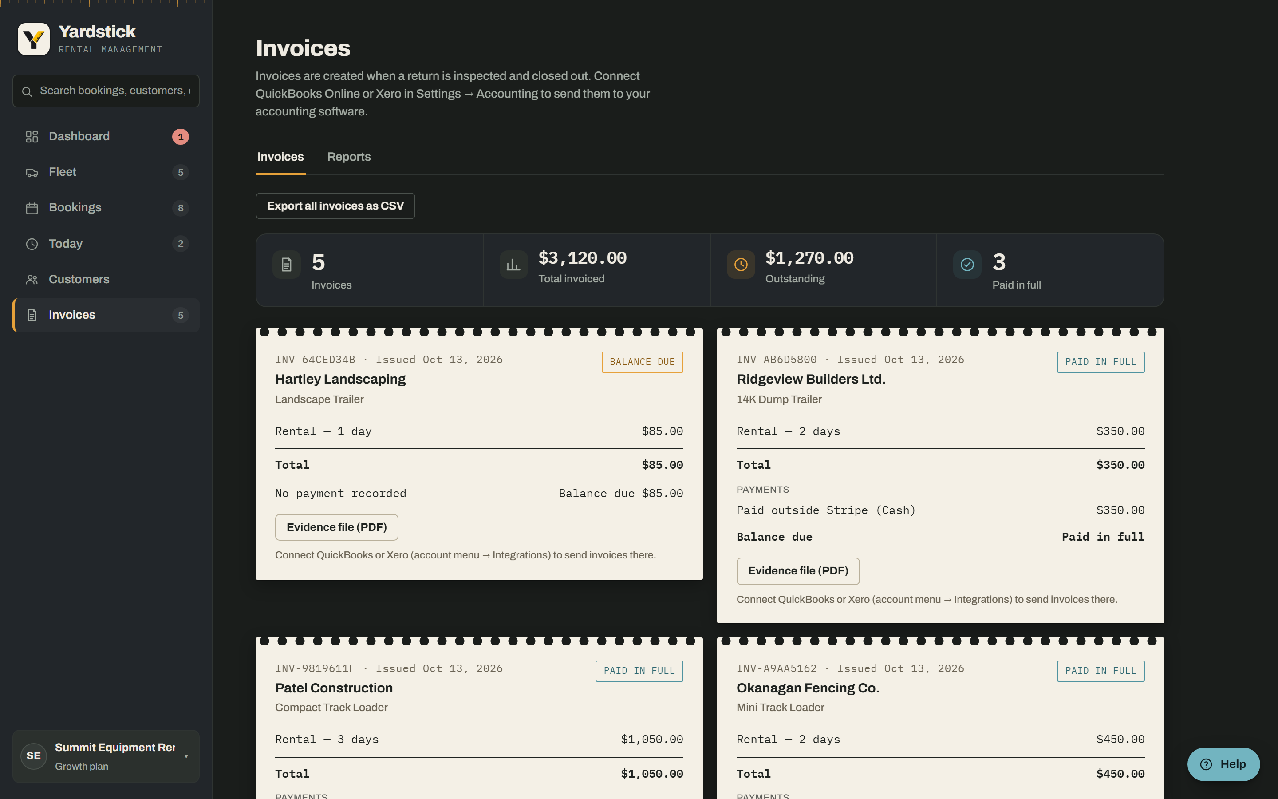Select Invoices in the sidebar
This screenshot has height=799, width=1278.
(106, 315)
